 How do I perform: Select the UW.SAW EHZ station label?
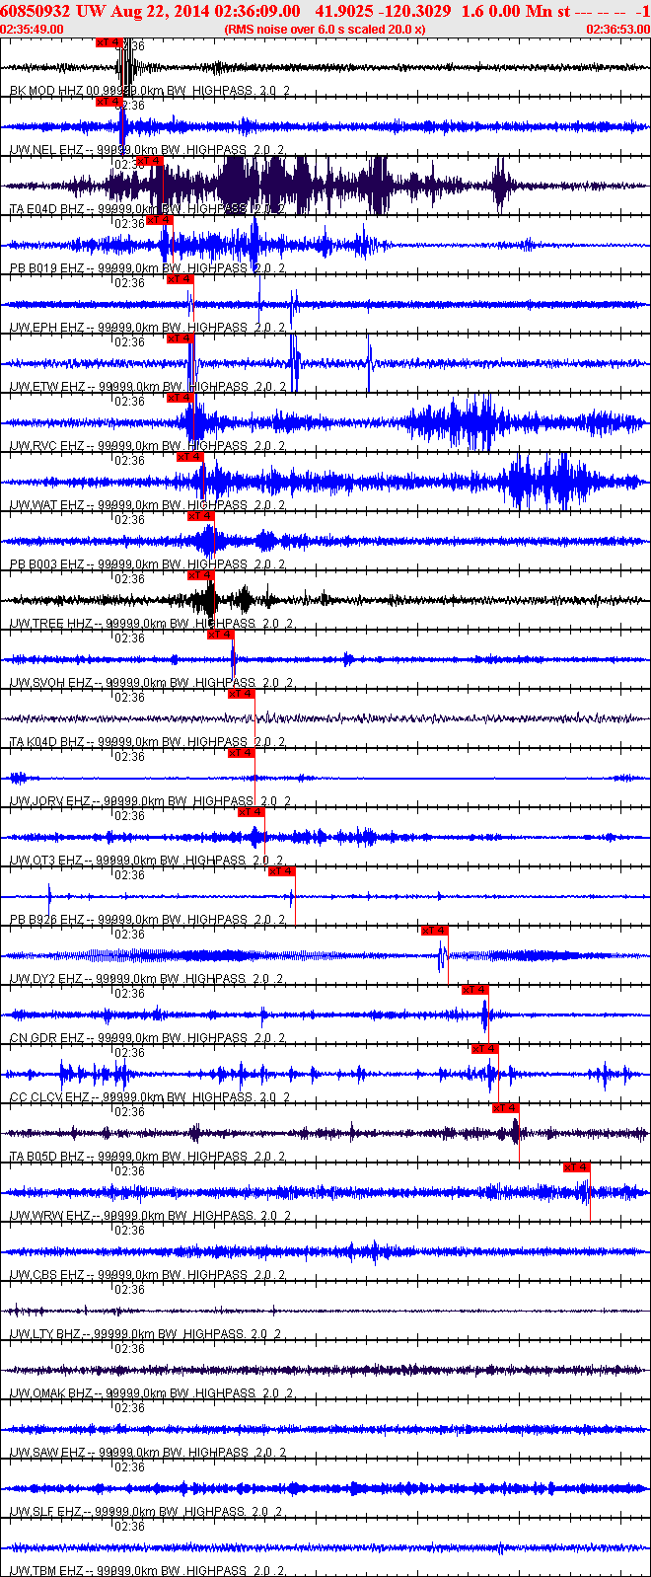click(148, 1453)
